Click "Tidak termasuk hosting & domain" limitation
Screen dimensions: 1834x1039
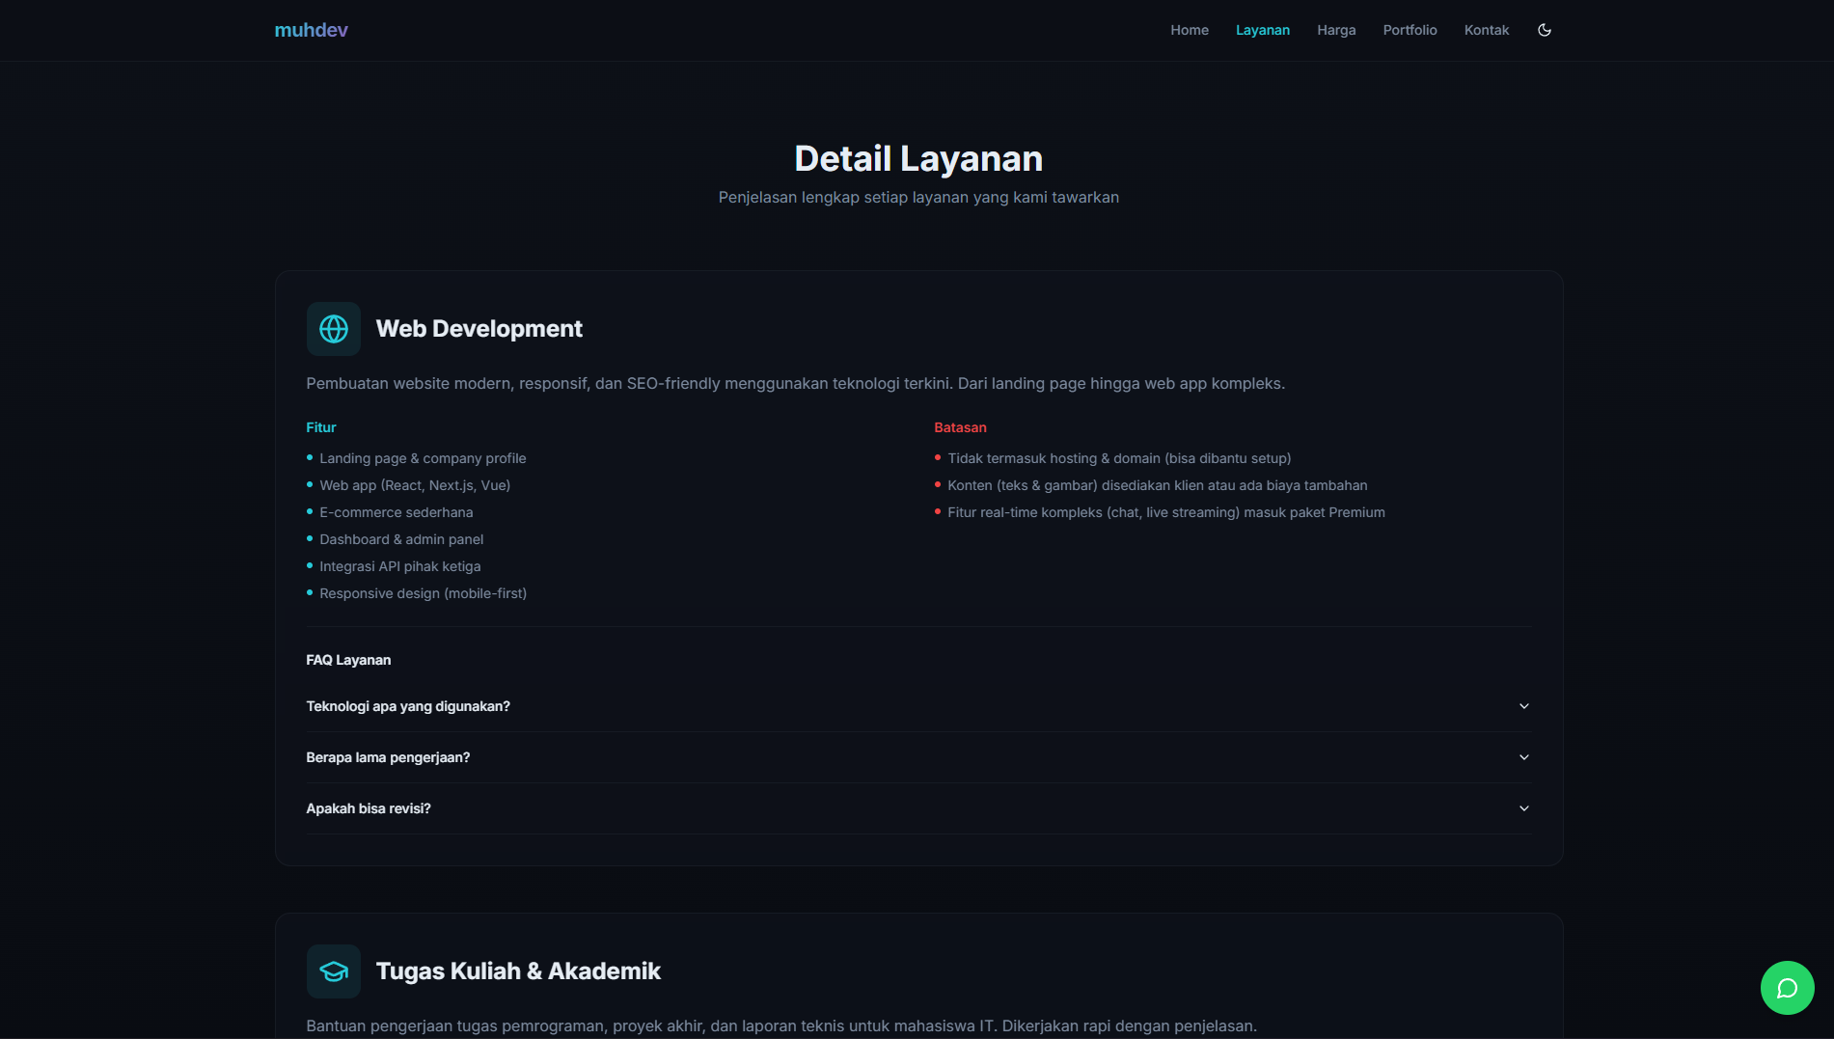(1119, 458)
